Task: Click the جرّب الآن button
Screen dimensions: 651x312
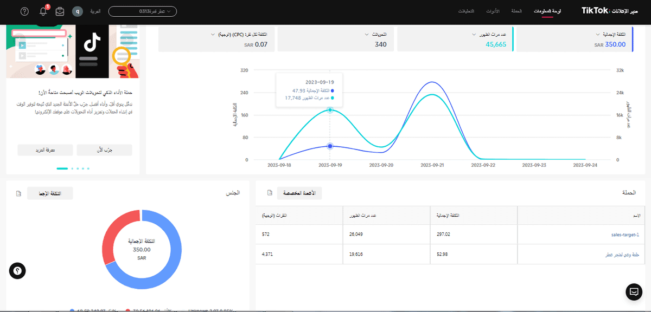Action: [104, 150]
